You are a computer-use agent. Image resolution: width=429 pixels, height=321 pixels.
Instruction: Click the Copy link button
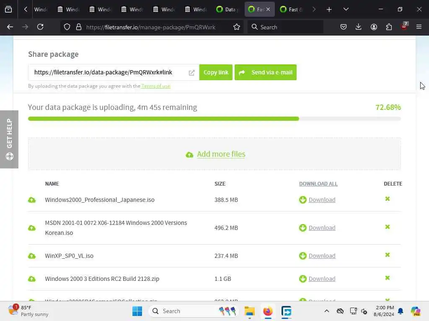[x=216, y=72]
